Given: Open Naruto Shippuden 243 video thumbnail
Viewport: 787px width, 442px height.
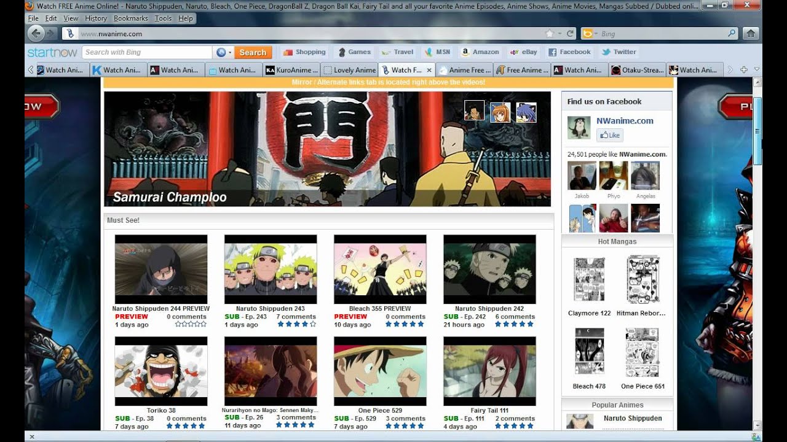Looking at the screenshot, I should [271, 269].
